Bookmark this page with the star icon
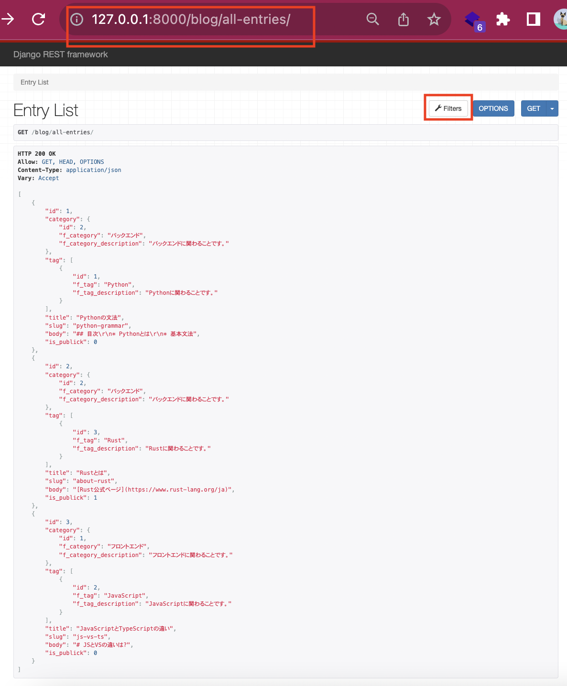Viewport: 567px width, 686px height. tap(434, 19)
